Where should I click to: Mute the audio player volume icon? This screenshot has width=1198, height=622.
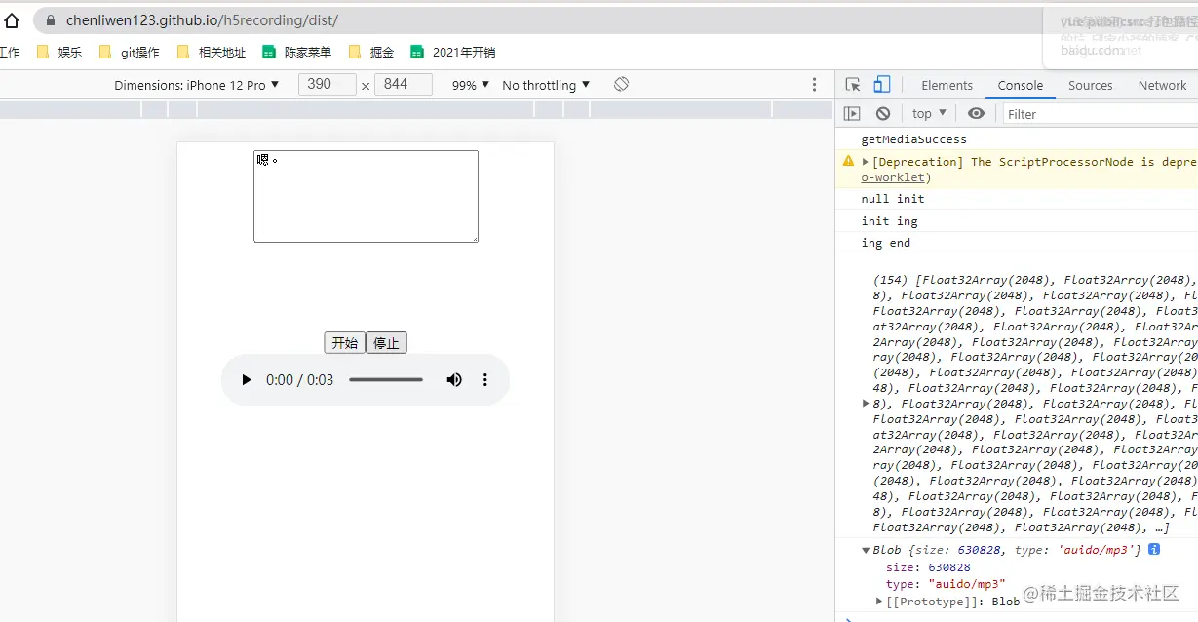[x=454, y=380]
